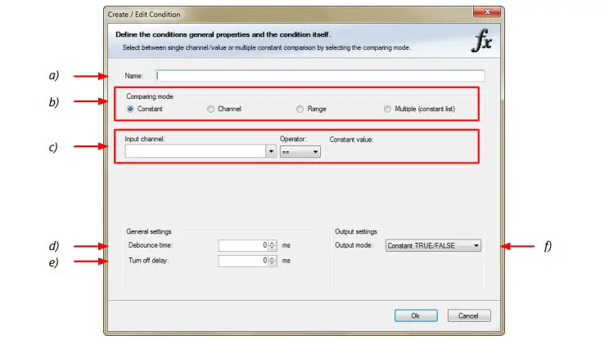
Task: Confirm the condition with Ok
Action: tap(416, 315)
